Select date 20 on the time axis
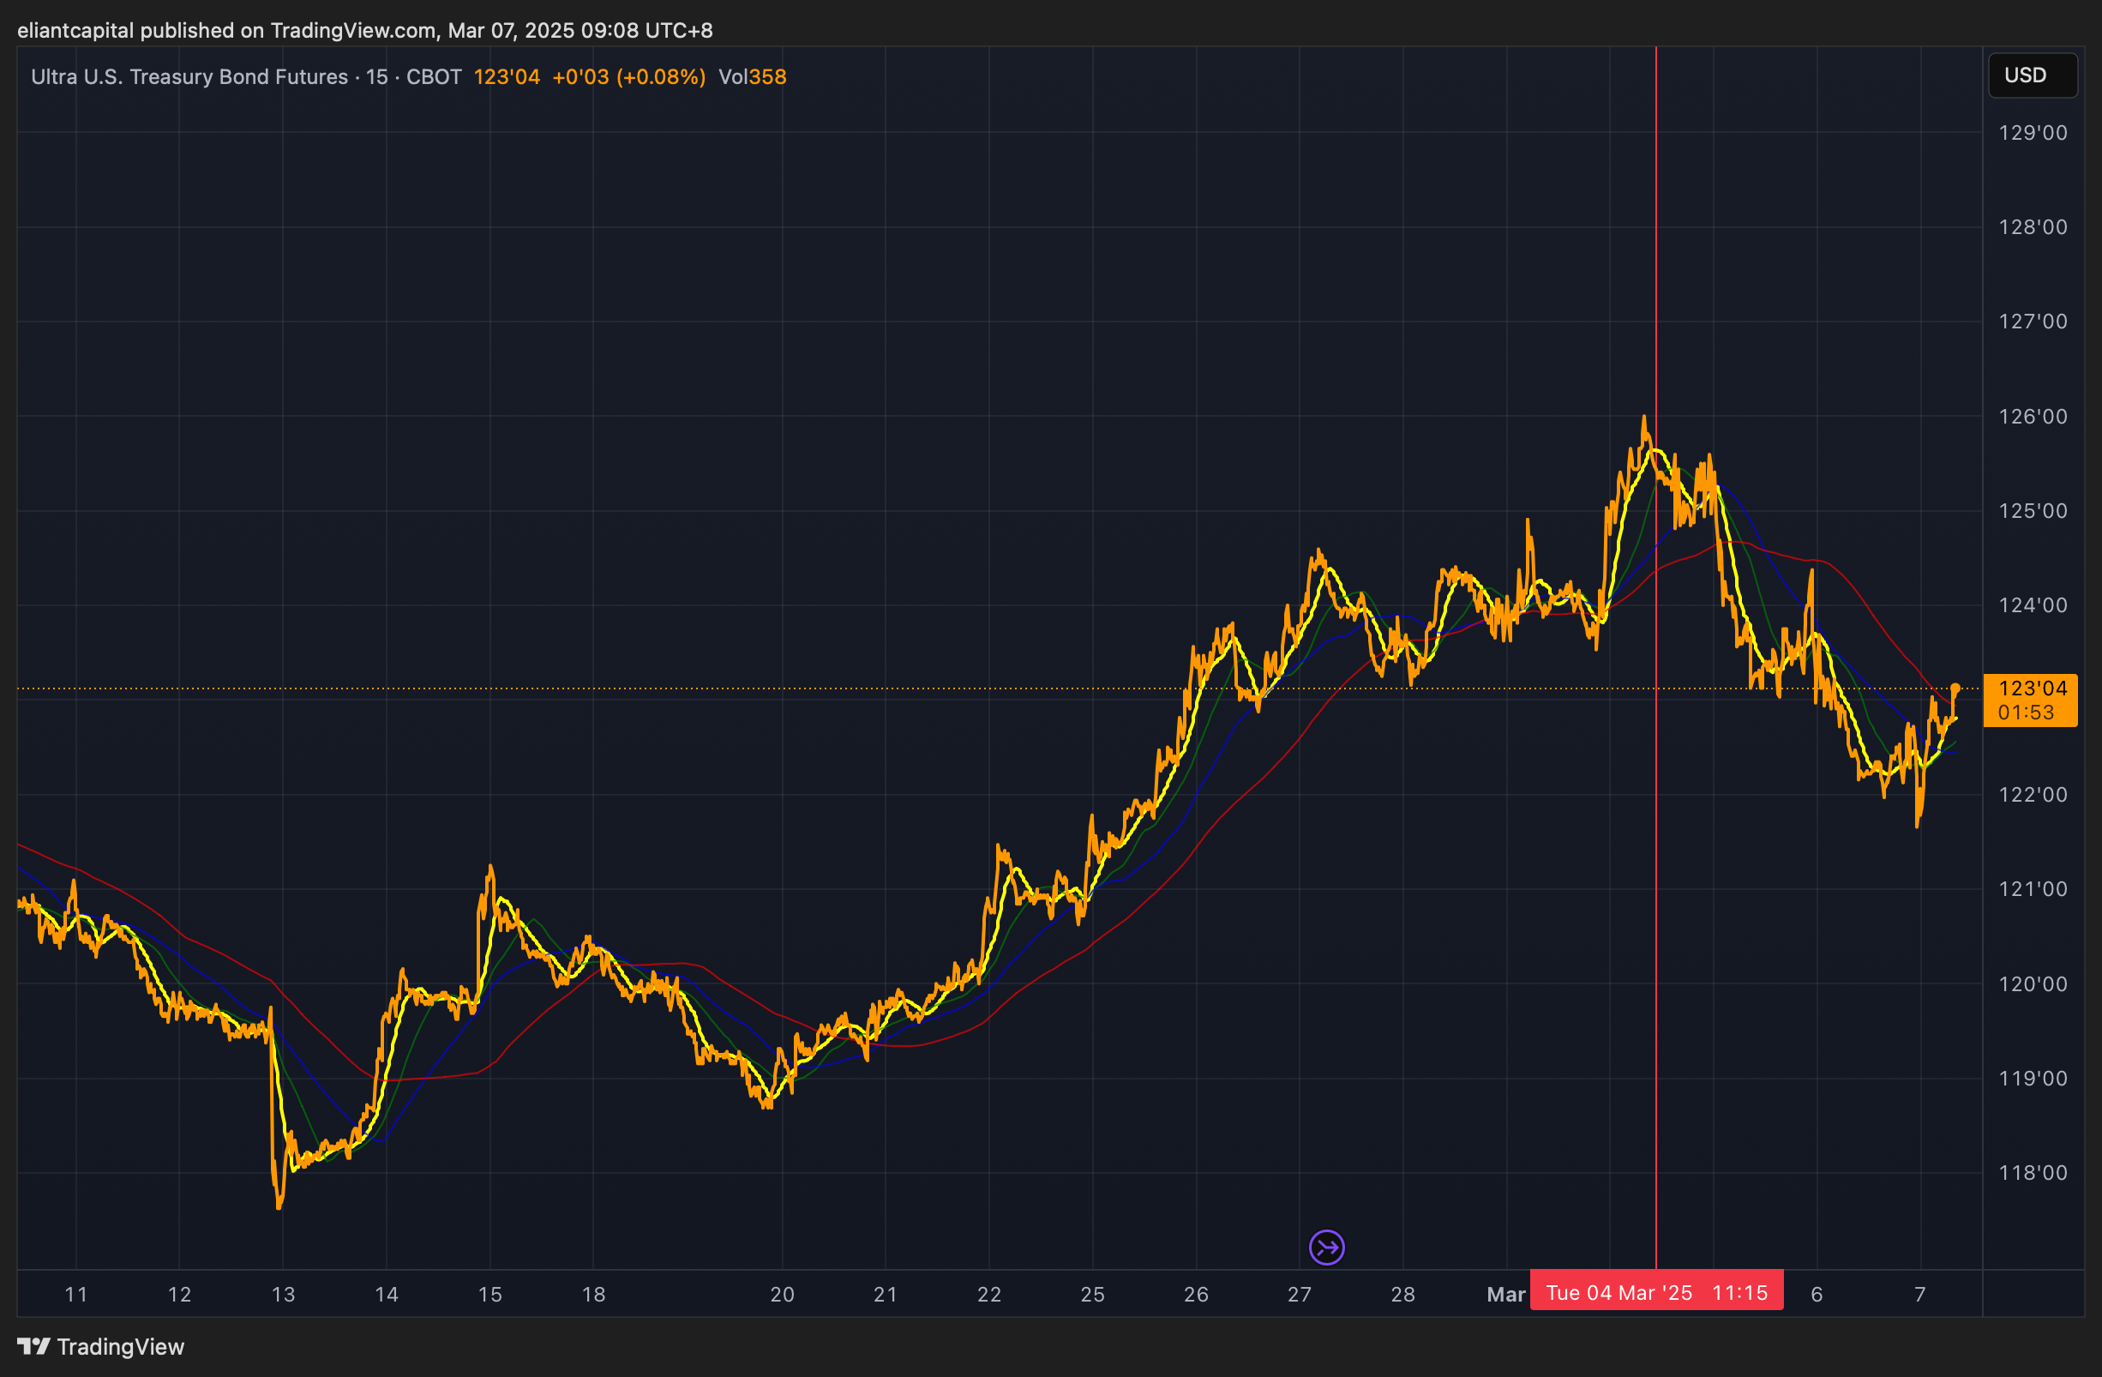Screen dimensions: 2102x1377 tap(782, 1294)
